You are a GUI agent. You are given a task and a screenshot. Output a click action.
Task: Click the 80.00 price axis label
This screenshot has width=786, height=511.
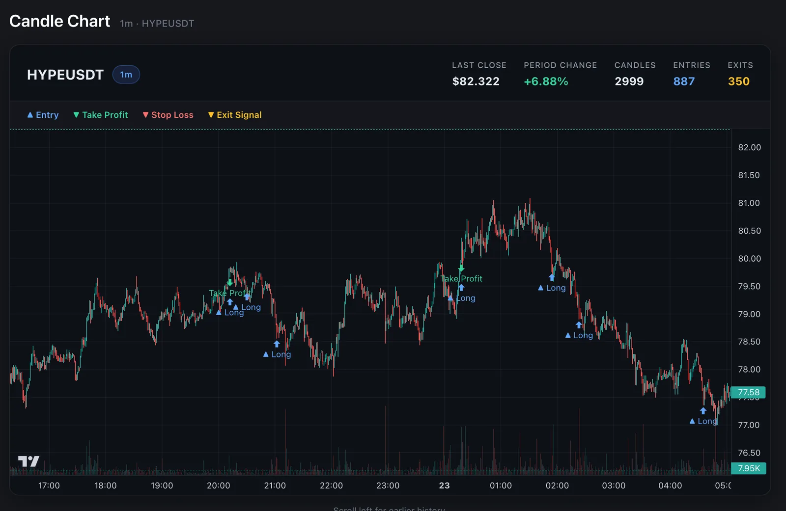(x=749, y=258)
